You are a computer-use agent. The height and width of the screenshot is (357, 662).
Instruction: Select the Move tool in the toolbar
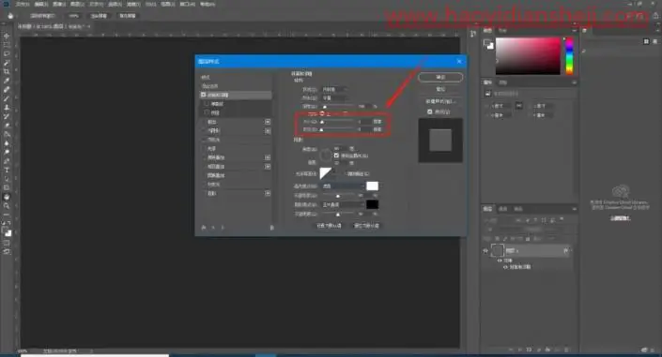point(7,37)
